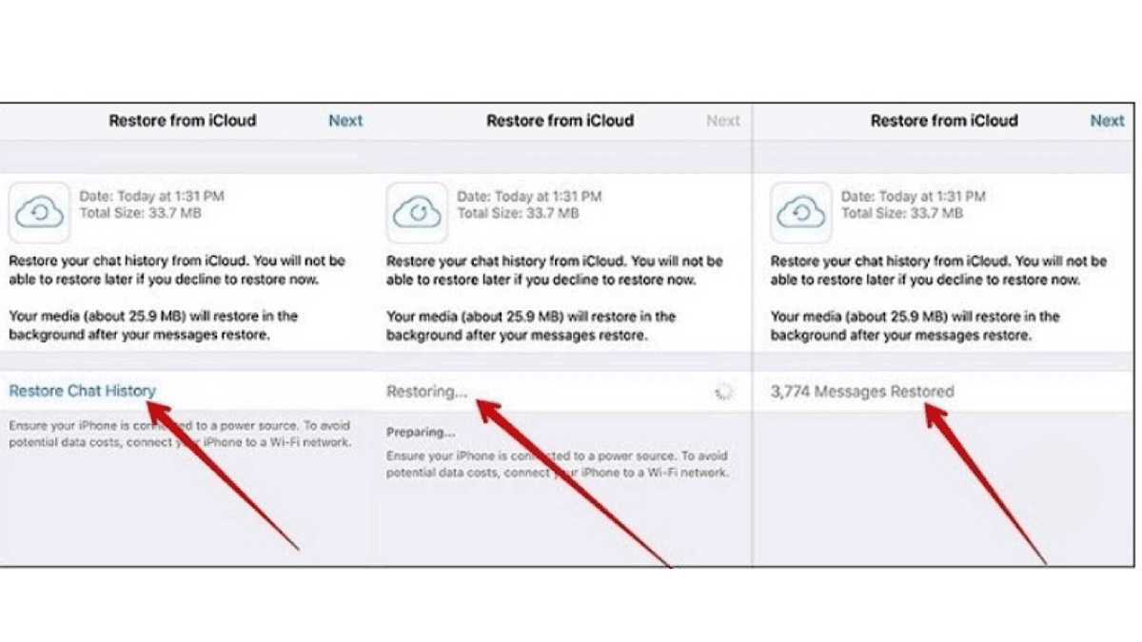Tap Restore Chat History link
Image resolution: width=1142 pixels, height=642 pixels.
tap(83, 391)
